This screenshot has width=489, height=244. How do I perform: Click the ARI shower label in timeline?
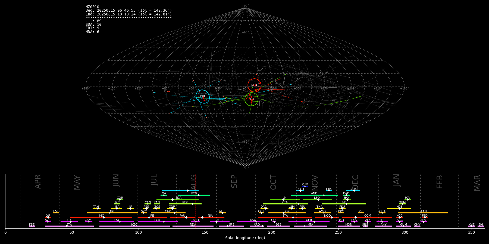click(112, 211)
